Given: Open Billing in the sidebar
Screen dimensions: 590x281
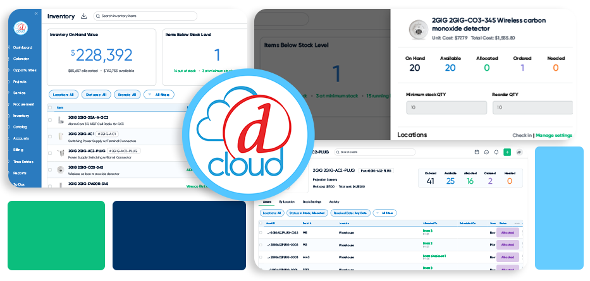Looking at the screenshot, I should coord(18,150).
